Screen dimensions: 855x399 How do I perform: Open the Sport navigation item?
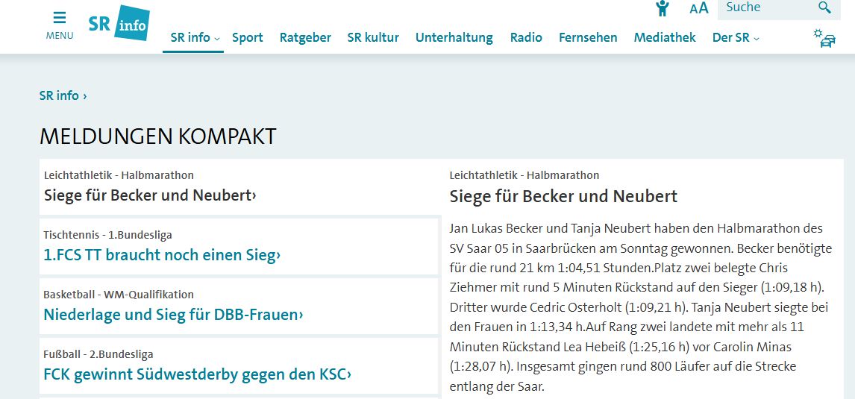[247, 37]
